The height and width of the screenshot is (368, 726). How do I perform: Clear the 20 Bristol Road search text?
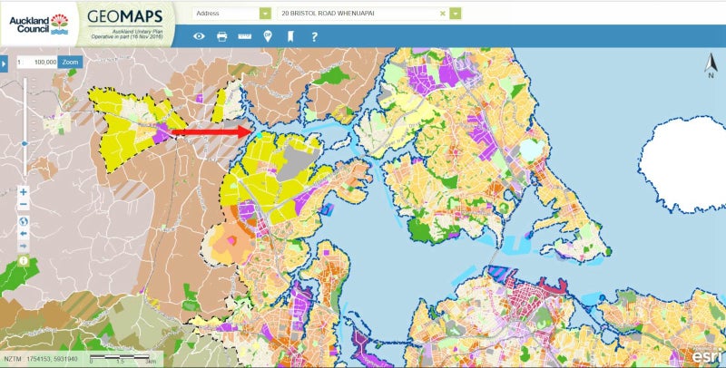point(443,14)
